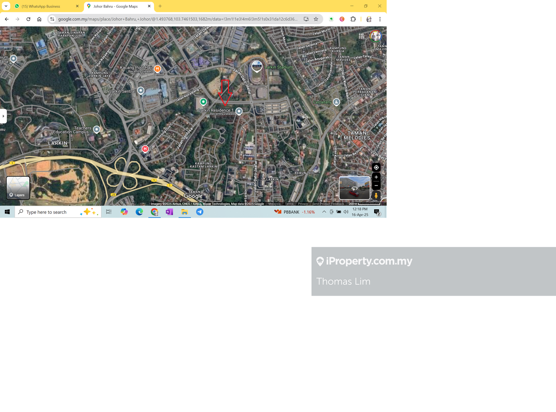Toggle the Layers map view
The height and width of the screenshot is (412, 556).
(x=18, y=188)
